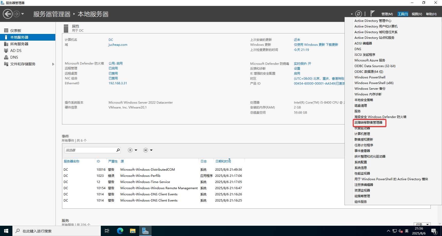Open navigation history dropdown next to forward arrow
442x236 pixels.
coord(23,14)
